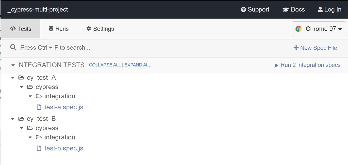Create a New Spec File

(x=315, y=48)
